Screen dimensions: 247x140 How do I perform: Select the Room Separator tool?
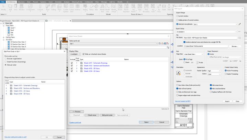[126, 8]
